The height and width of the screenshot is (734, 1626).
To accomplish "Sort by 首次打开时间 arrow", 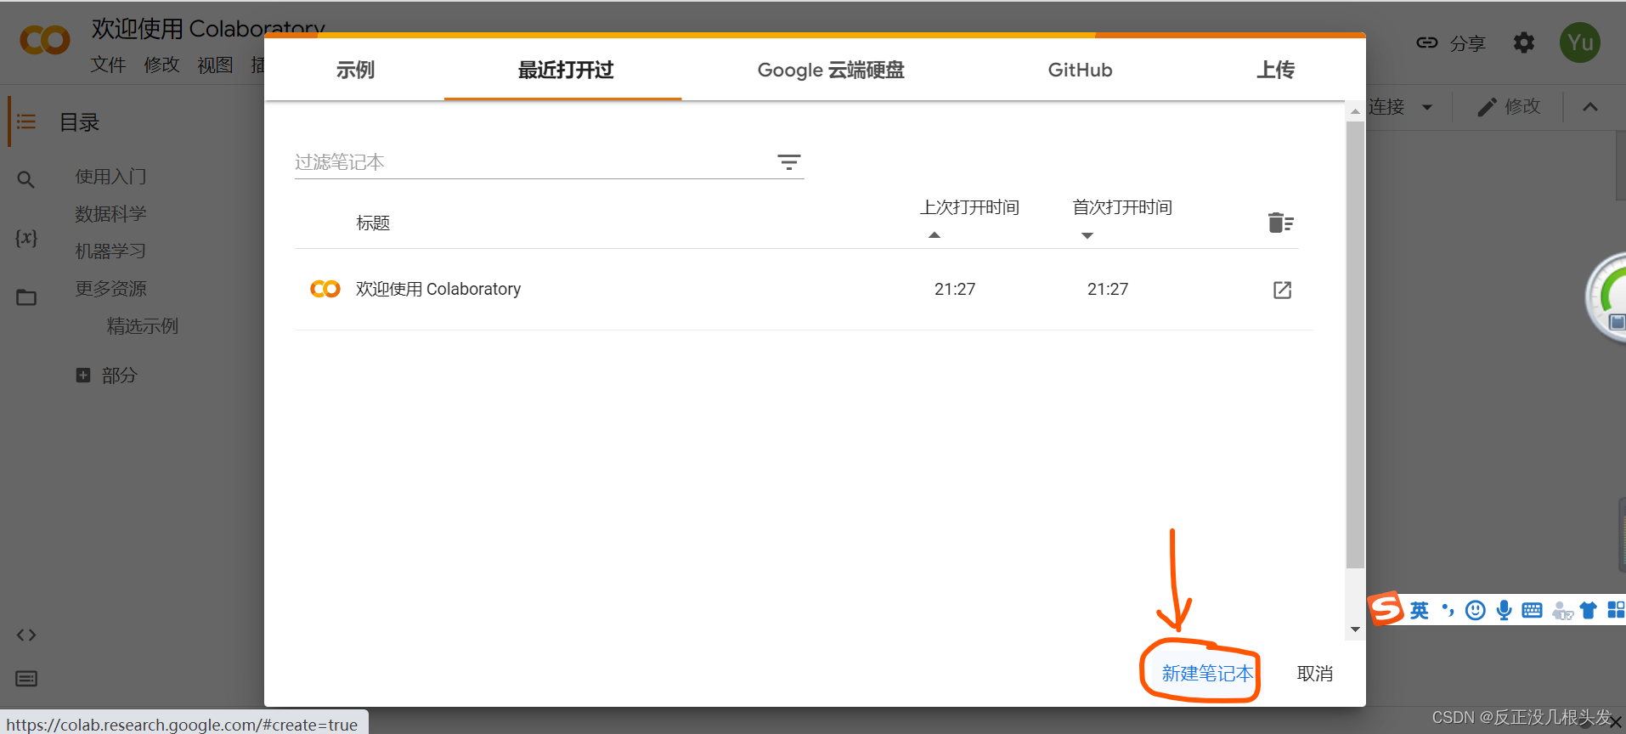I will coord(1087,235).
